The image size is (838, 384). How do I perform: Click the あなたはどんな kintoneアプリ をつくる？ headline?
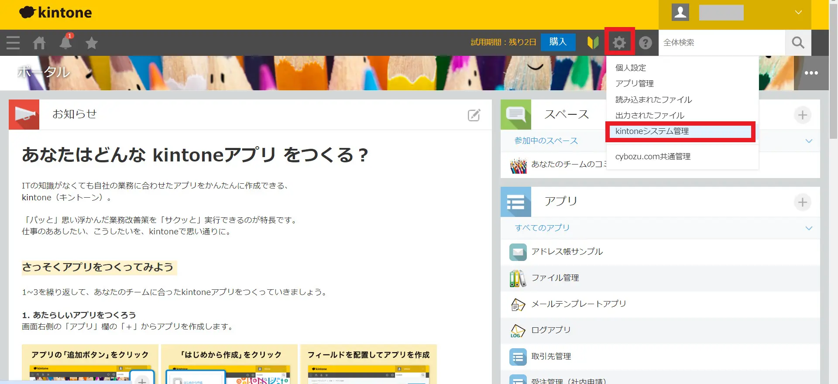click(195, 155)
